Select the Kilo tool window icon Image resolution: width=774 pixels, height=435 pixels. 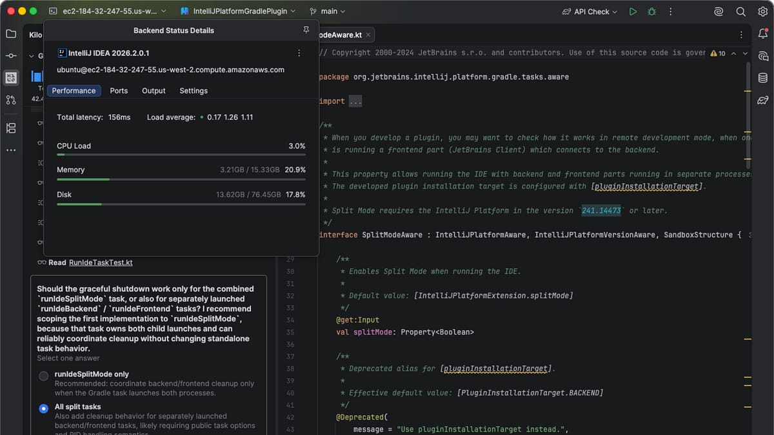click(11, 78)
